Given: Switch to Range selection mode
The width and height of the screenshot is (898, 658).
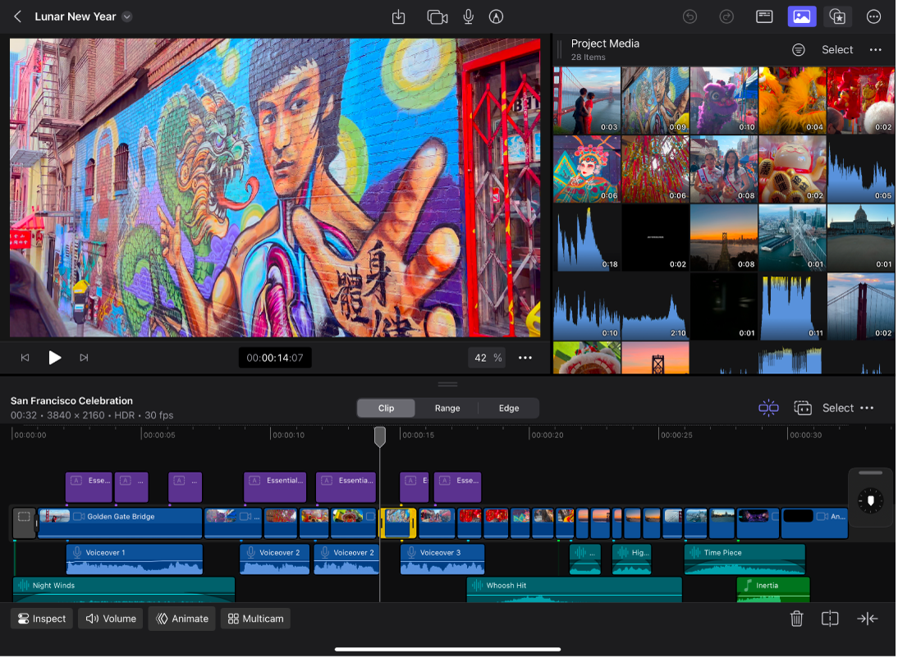Looking at the screenshot, I should click(447, 408).
